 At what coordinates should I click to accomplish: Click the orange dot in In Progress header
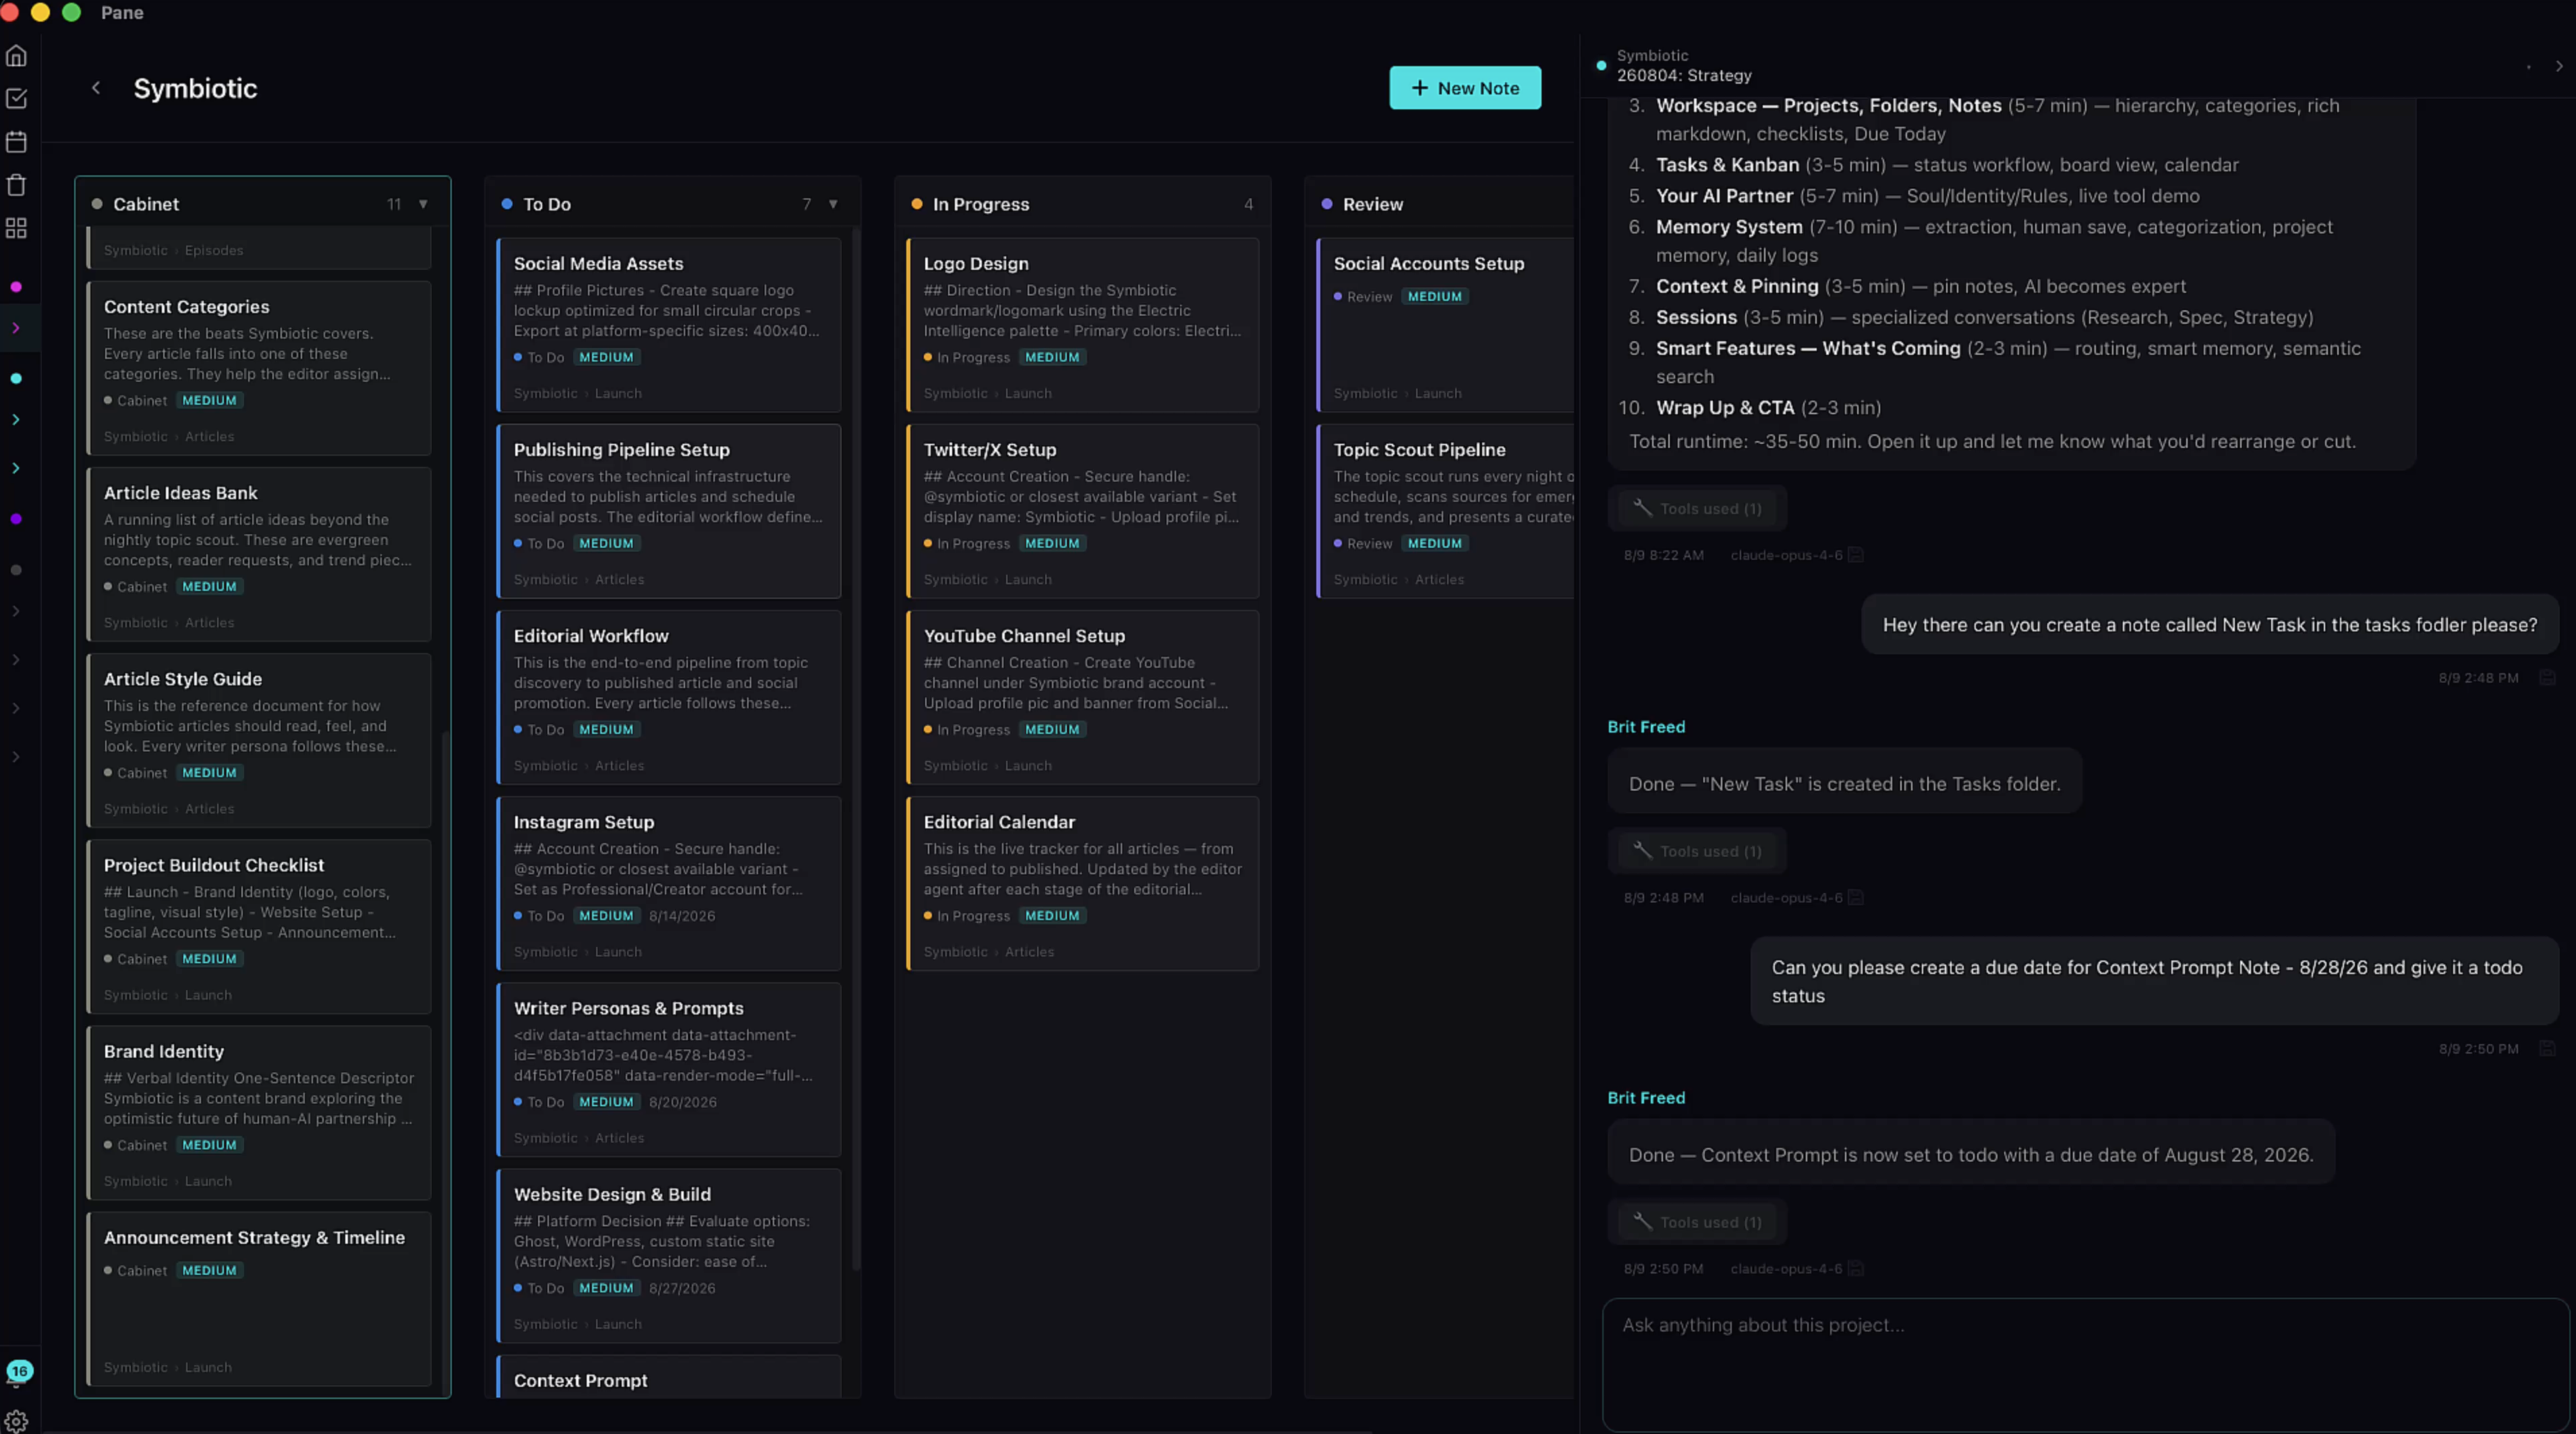(917, 204)
